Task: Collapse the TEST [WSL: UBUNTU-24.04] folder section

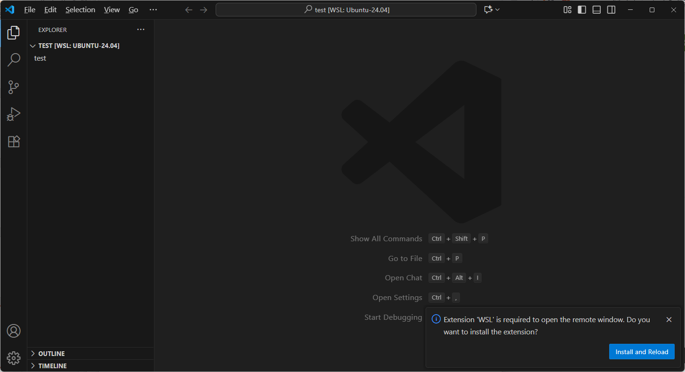Action: (90, 46)
